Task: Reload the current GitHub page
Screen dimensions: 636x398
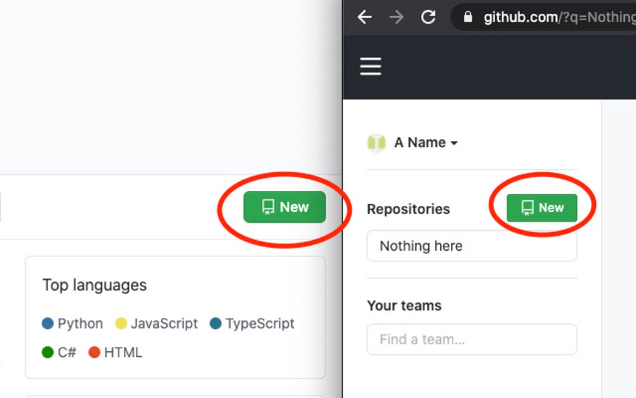Action: click(428, 17)
